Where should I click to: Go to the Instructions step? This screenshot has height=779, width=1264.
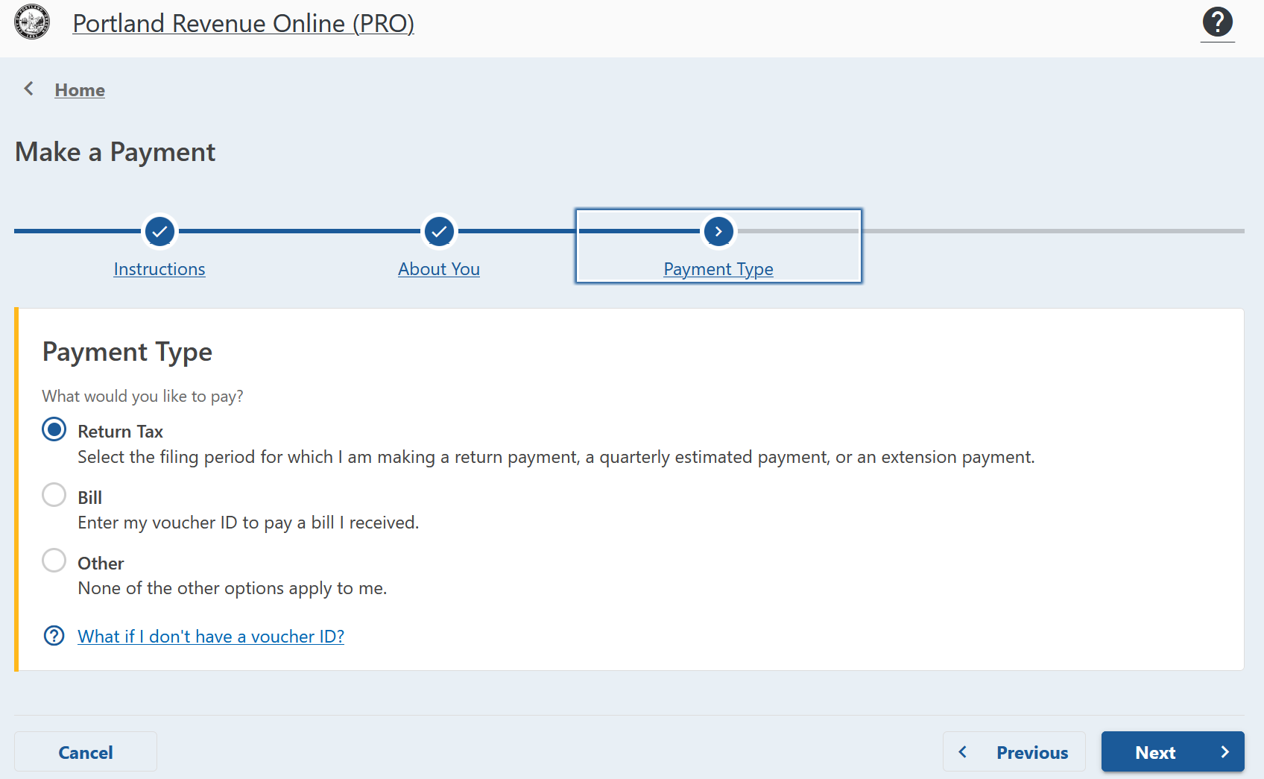point(159,269)
